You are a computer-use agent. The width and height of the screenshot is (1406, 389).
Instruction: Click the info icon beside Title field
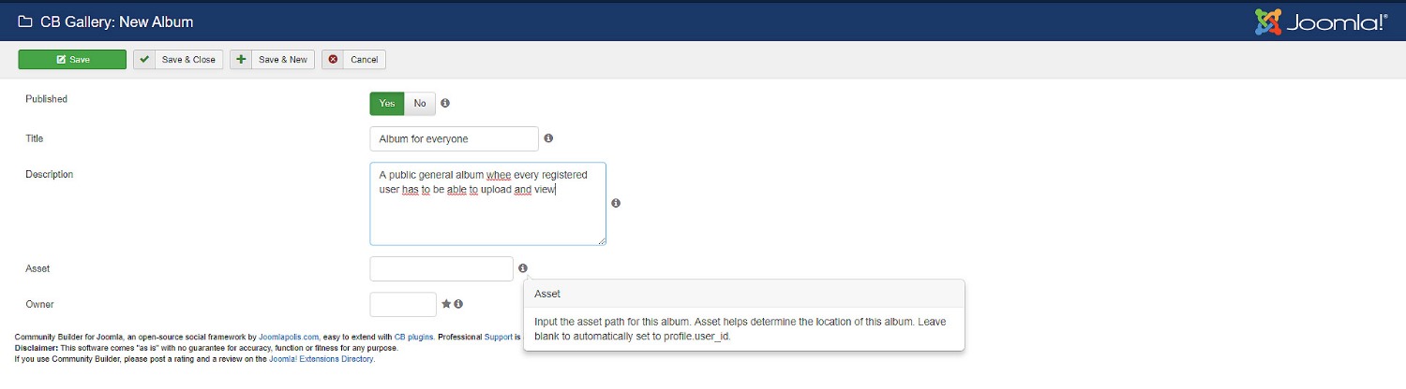pos(548,138)
